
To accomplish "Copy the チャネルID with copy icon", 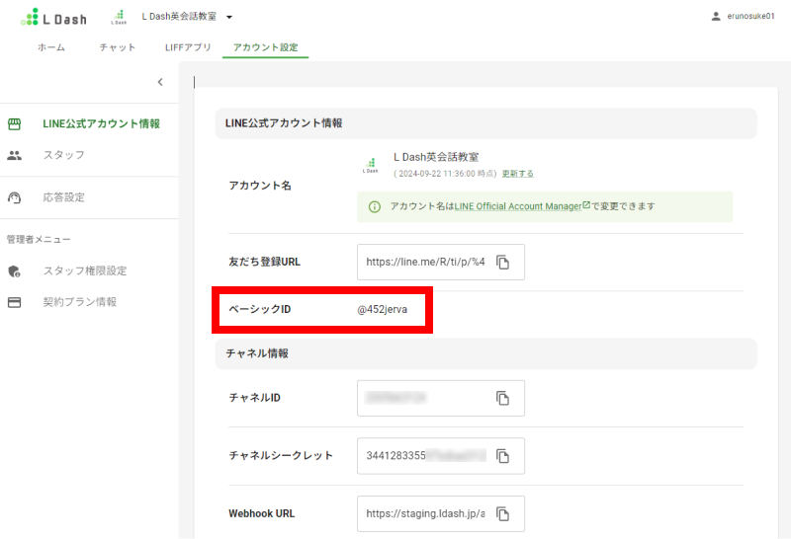I will 502,398.
